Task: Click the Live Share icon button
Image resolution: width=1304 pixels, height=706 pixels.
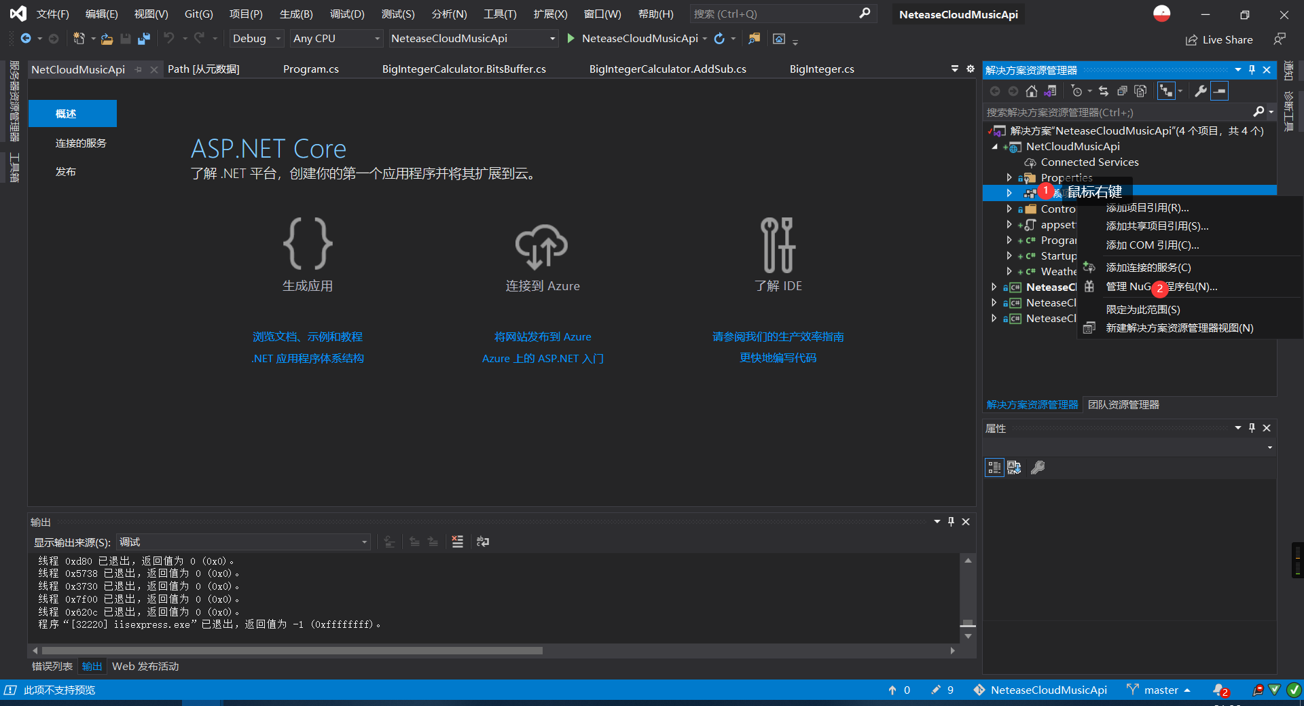Action: click(x=1219, y=40)
